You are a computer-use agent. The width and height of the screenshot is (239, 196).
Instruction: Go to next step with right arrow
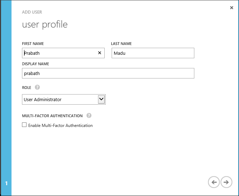(226, 182)
